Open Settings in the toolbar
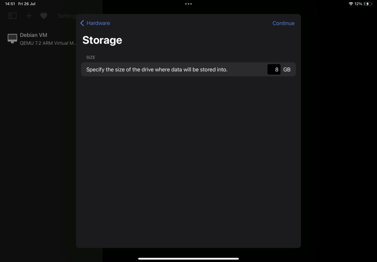The image size is (377, 262). point(67,16)
